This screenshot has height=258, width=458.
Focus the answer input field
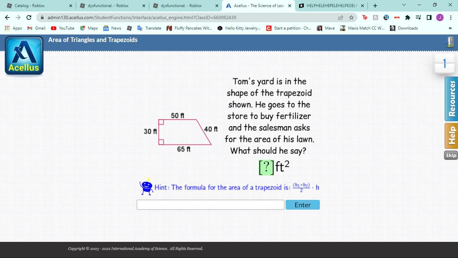210,205
